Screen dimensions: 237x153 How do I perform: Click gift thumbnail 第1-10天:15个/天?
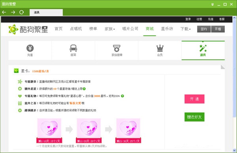49,131
